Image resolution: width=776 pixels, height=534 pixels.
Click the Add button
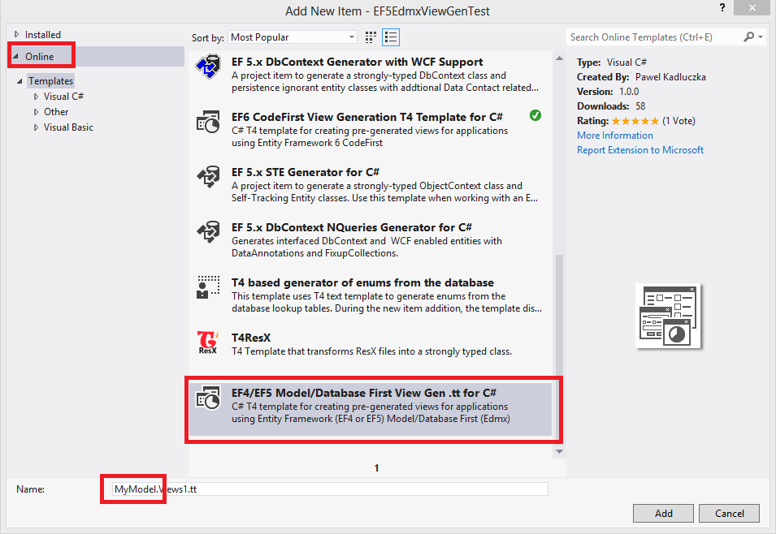point(663,514)
